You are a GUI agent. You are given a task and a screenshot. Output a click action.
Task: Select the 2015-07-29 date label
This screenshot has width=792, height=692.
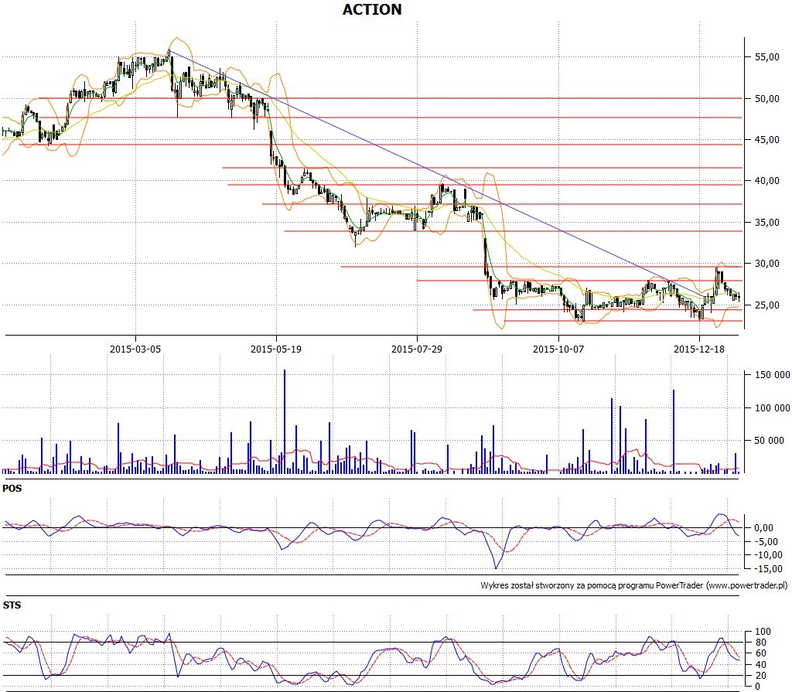pos(417,349)
